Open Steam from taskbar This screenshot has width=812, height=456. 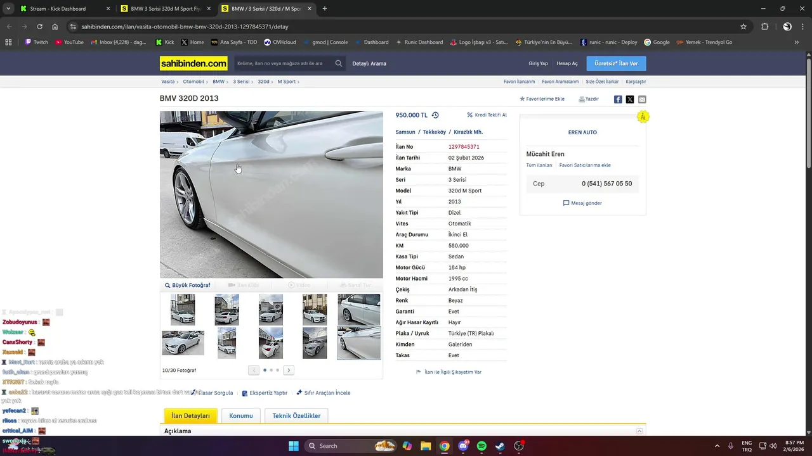(x=501, y=446)
